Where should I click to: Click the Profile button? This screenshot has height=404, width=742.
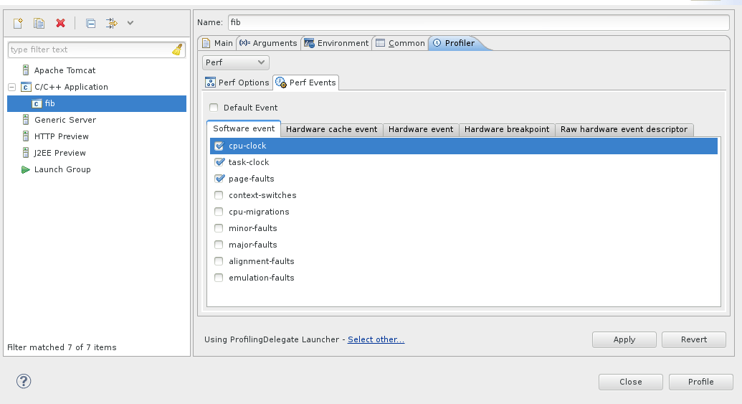point(701,382)
